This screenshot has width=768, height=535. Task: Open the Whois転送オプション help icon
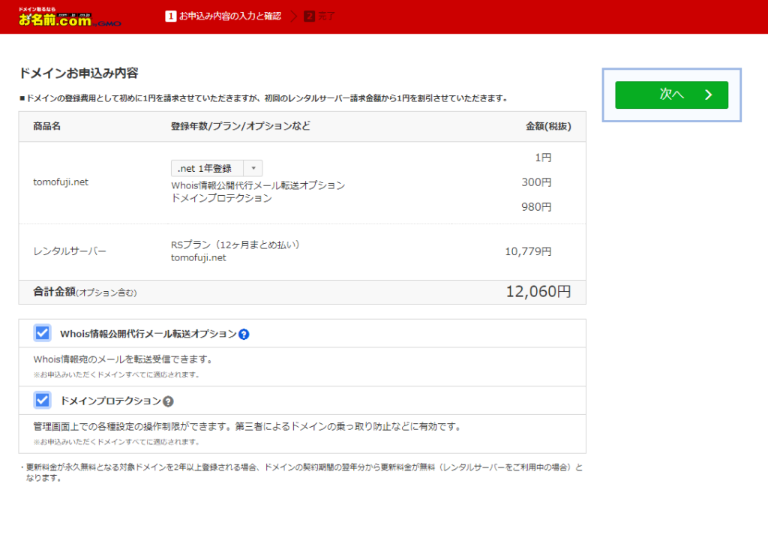point(242,333)
